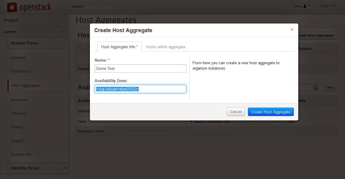Click the Sign Out link
Screen dimensions: 345x179
coord(328,5)
